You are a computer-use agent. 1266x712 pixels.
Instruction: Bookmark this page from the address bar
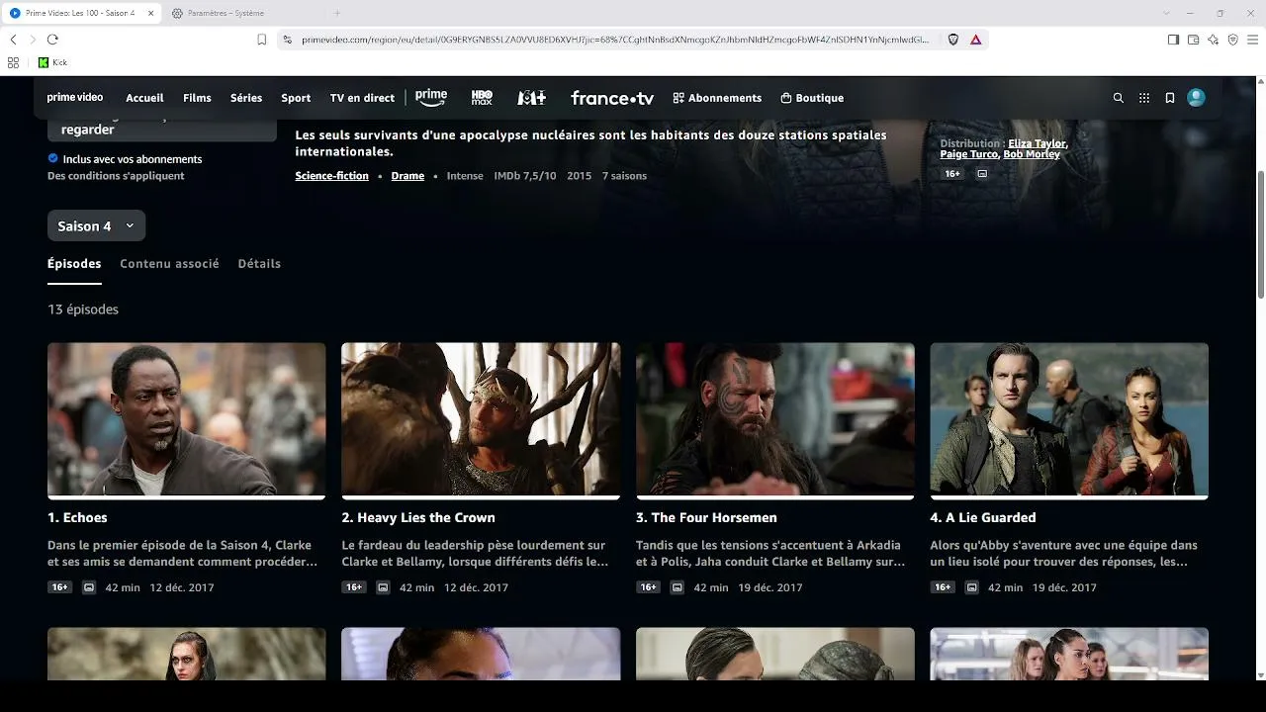coord(261,40)
